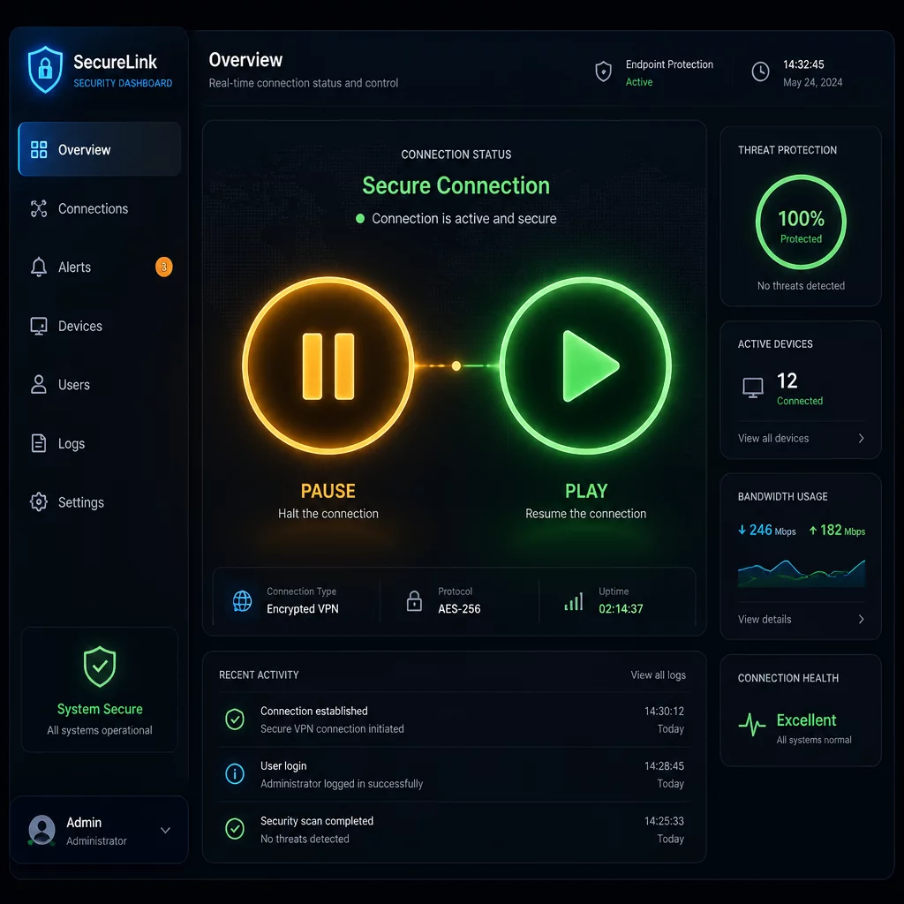Click the Admin avatar picture
The image size is (904, 904).
[41, 830]
